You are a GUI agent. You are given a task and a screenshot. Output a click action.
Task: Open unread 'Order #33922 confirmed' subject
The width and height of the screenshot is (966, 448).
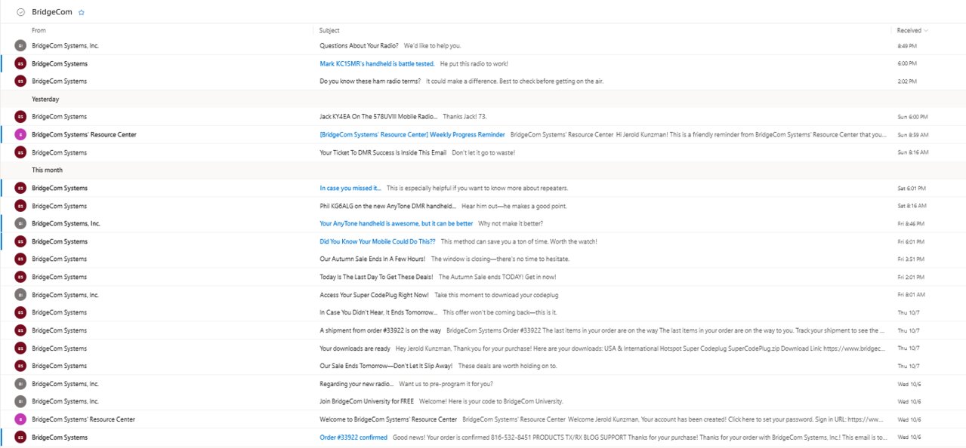pos(353,437)
